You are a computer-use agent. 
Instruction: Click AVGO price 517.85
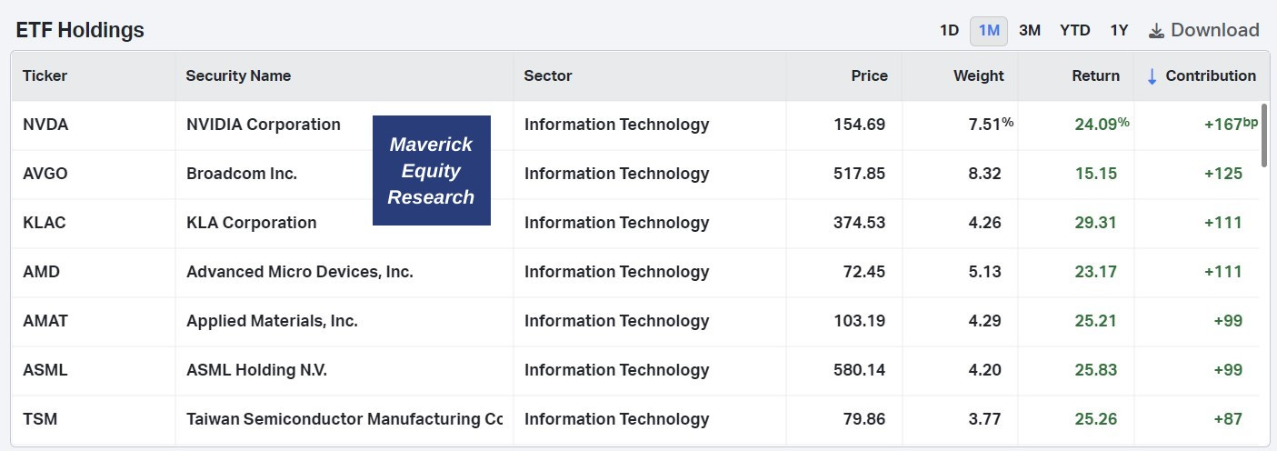[x=860, y=174]
